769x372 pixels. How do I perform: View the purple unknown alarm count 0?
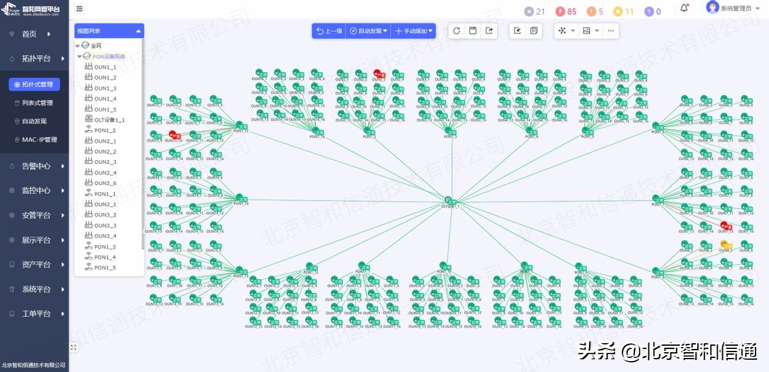(652, 12)
